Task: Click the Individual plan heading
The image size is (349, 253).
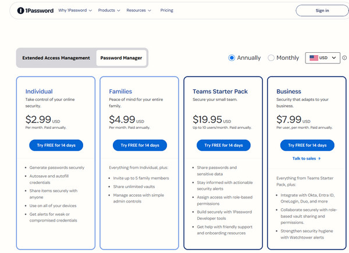Action: (39, 91)
